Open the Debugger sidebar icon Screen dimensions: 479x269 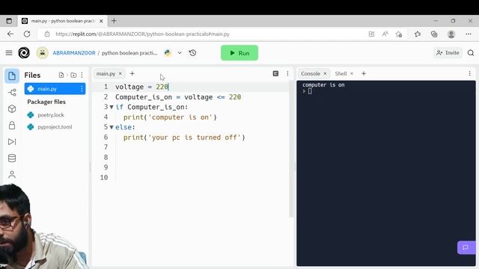[12, 142]
